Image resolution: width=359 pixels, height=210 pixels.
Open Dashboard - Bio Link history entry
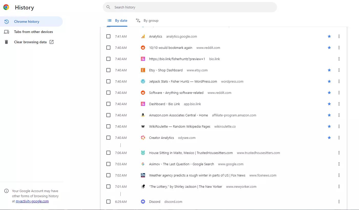pos(165,104)
